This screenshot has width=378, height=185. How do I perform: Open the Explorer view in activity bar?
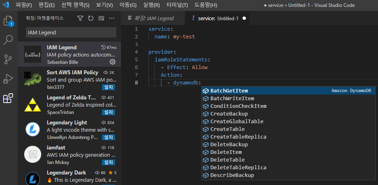[x=8, y=21]
